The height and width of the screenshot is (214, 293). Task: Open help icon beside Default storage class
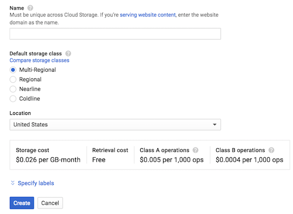point(68,53)
